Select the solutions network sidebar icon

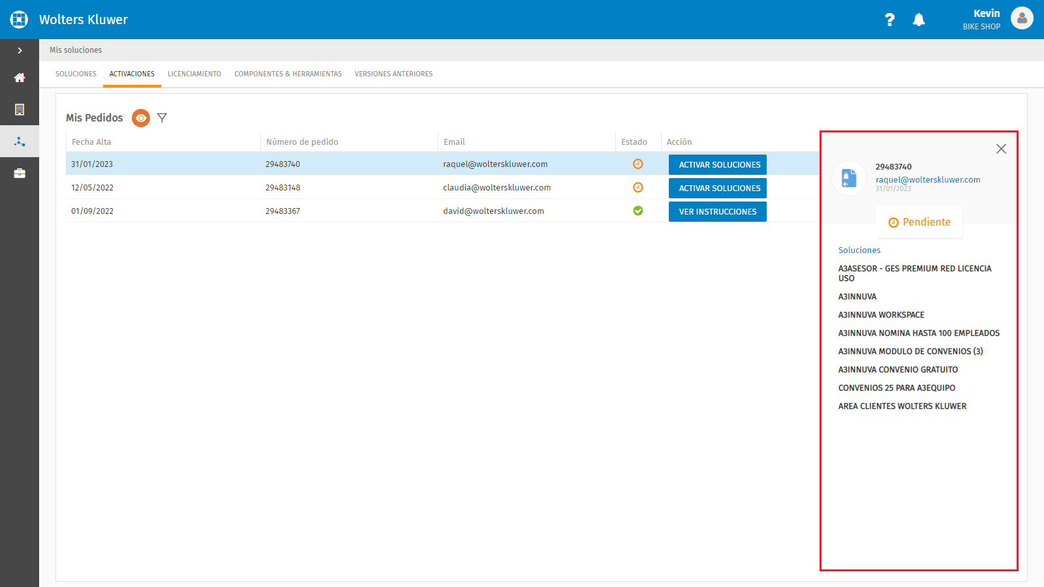pyautogui.click(x=20, y=142)
